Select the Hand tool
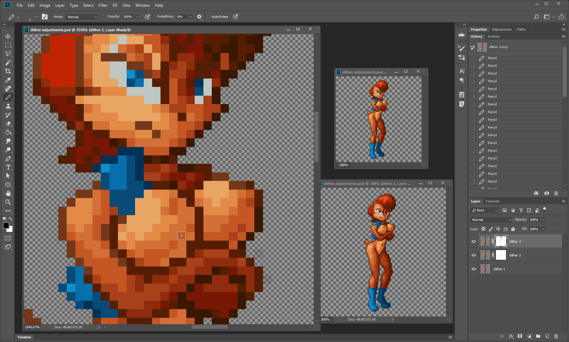Image resolution: width=569 pixels, height=342 pixels. coord(8,193)
